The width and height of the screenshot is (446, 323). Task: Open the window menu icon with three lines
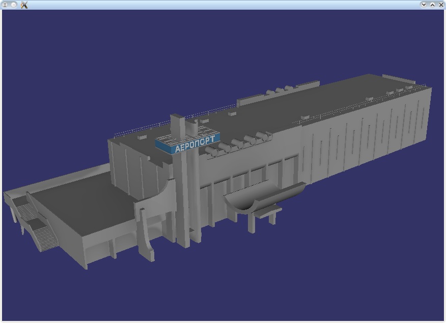coord(5,5)
